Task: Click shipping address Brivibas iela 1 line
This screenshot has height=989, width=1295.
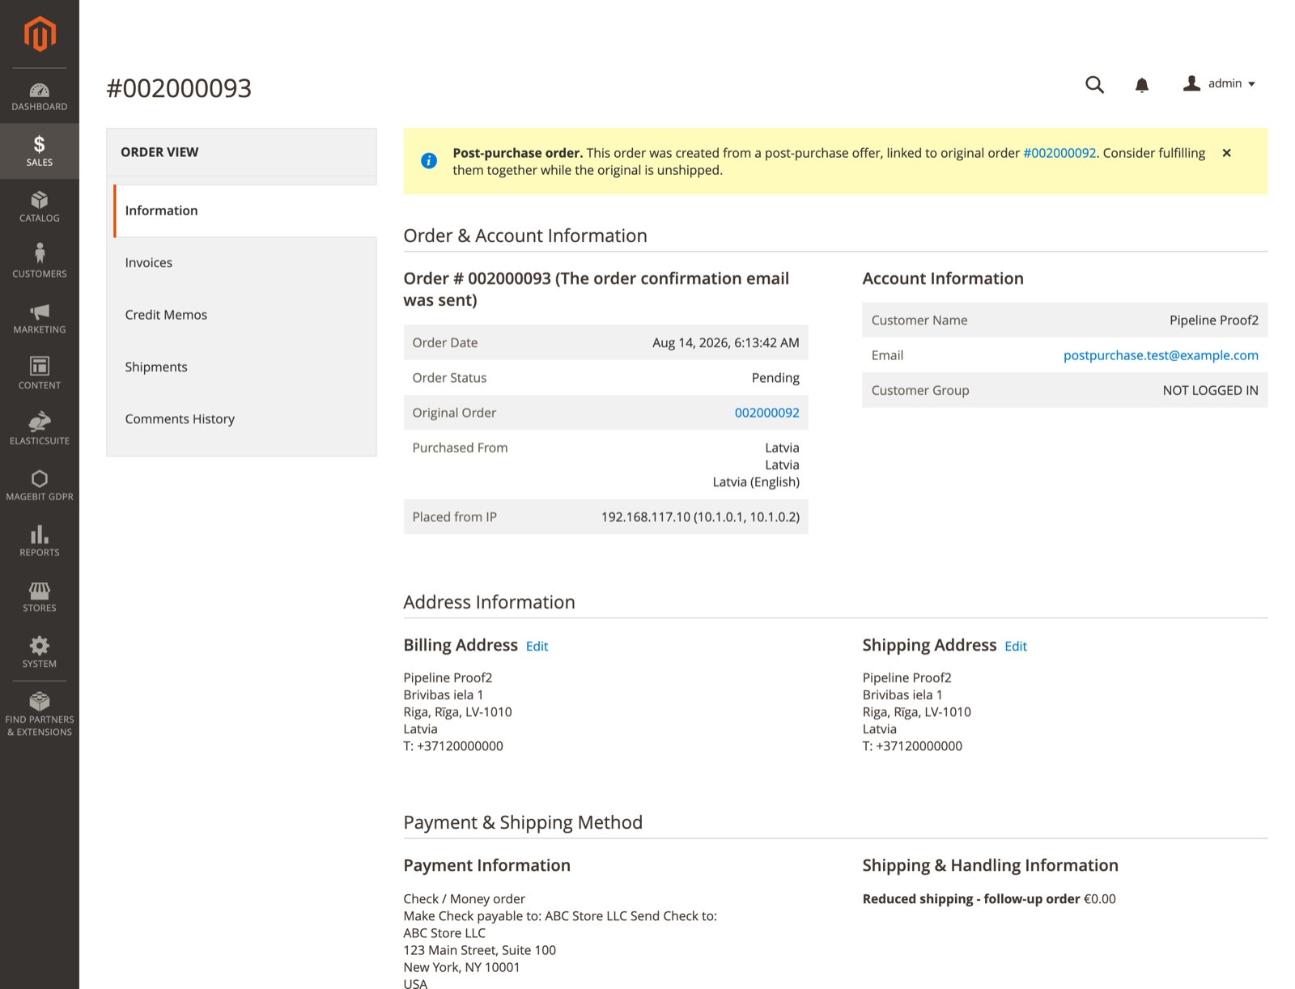Action: point(902,695)
